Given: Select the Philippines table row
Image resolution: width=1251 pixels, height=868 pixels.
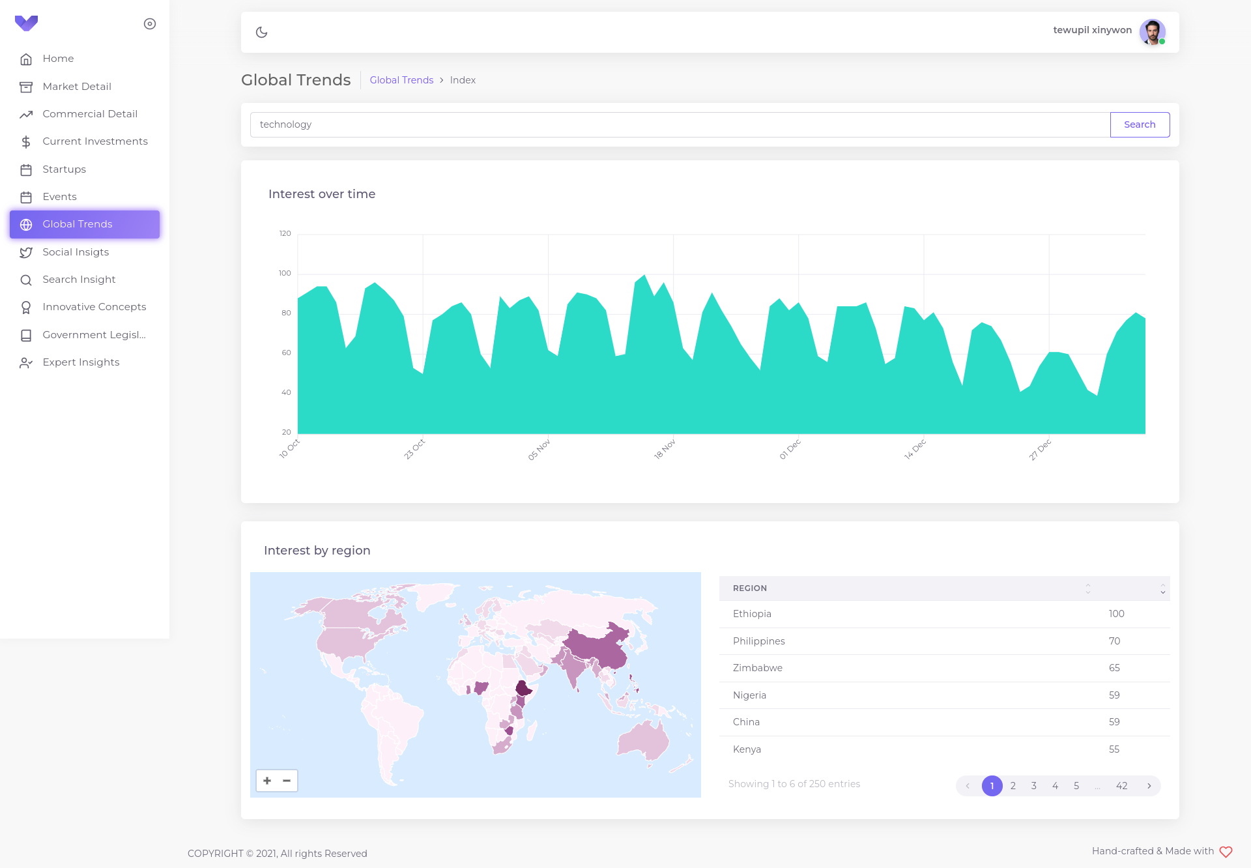Looking at the screenshot, I should [x=944, y=641].
